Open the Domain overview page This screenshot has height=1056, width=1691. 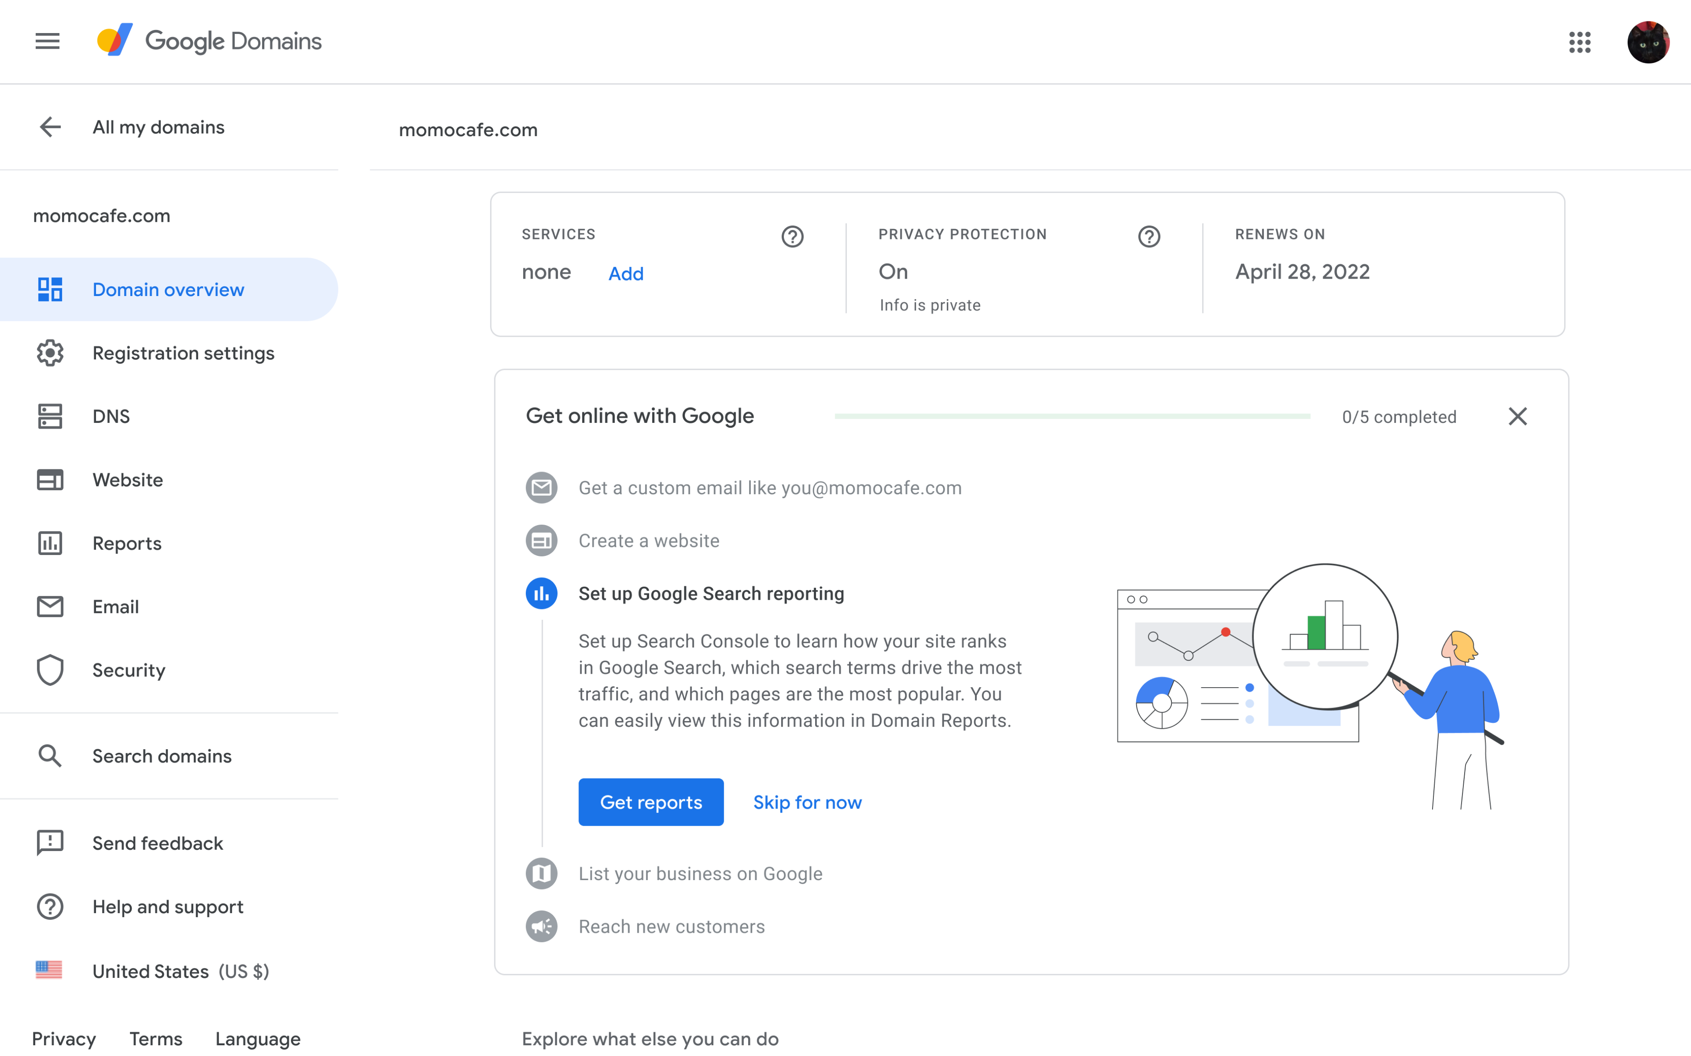point(168,290)
